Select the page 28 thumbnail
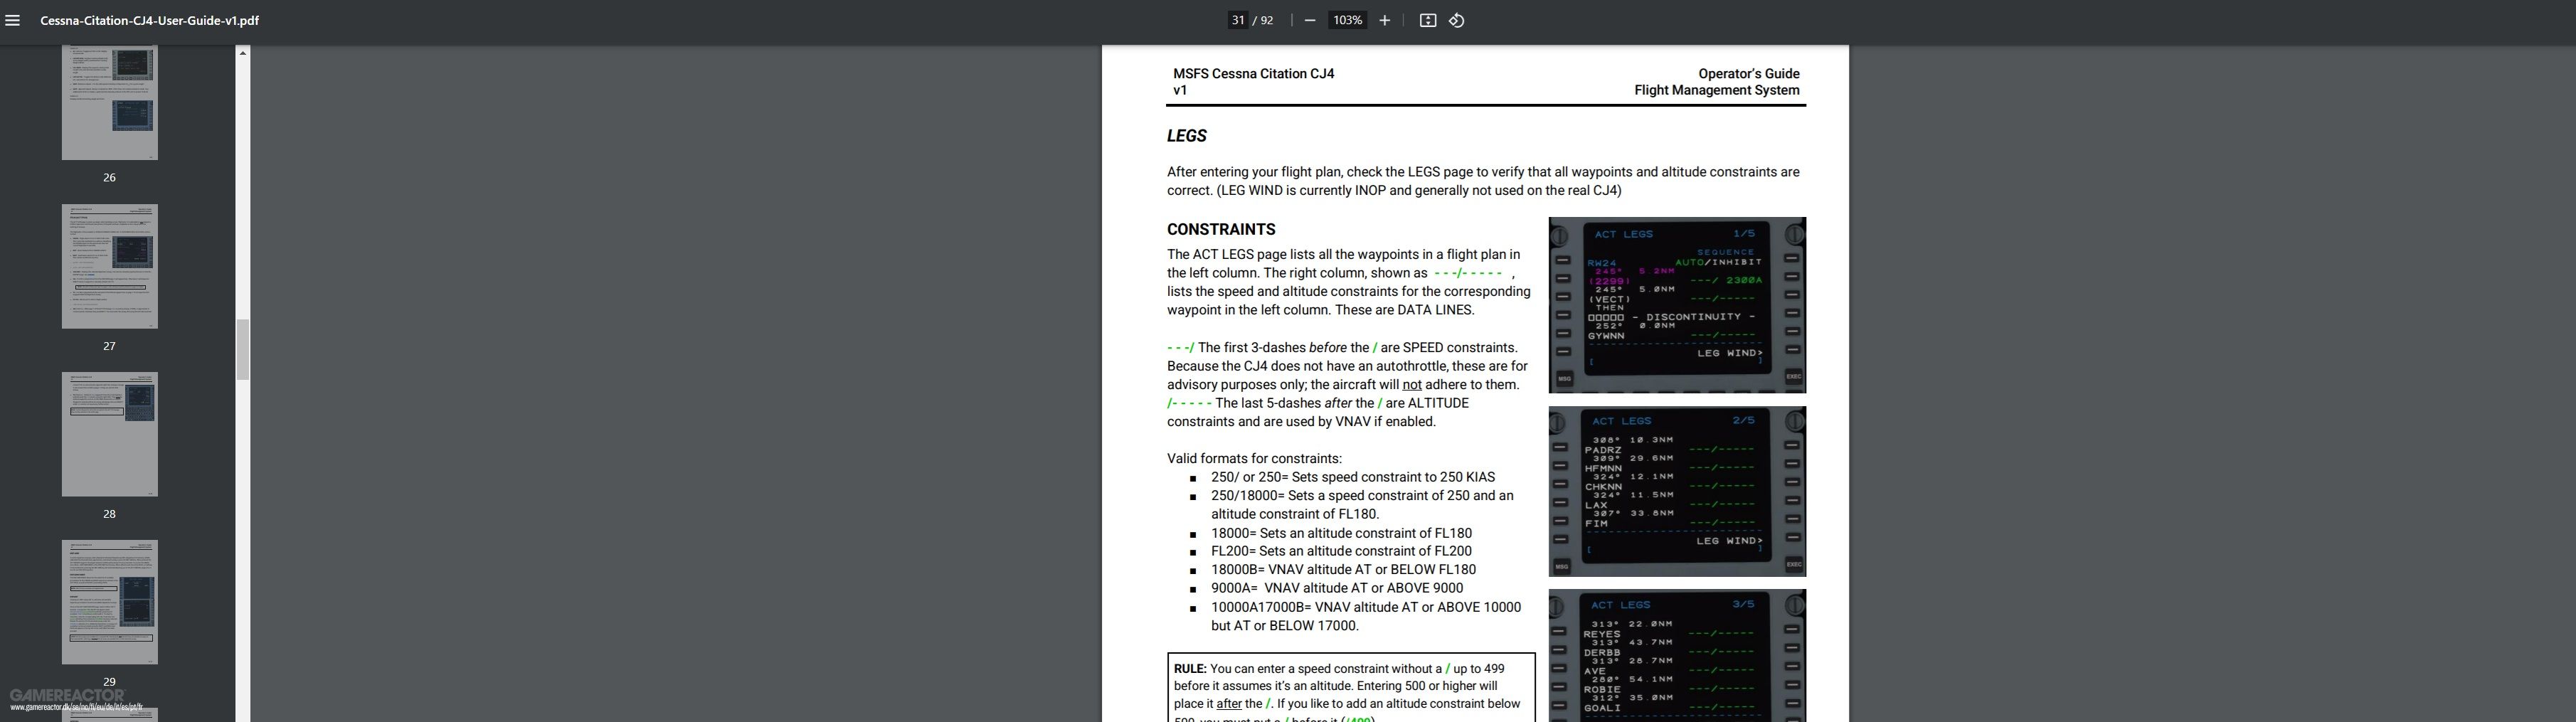 [110, 434]
